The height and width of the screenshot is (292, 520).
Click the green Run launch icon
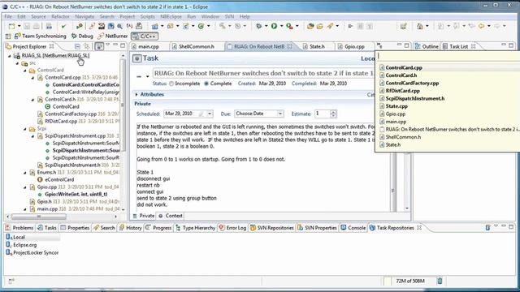tap(275, 26)
